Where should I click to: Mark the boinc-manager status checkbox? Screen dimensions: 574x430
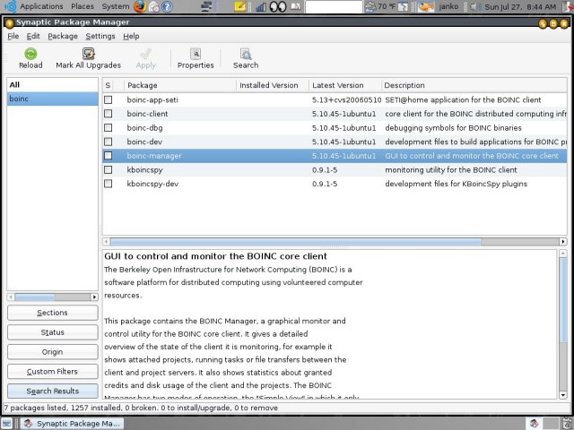tap(108, 156)
